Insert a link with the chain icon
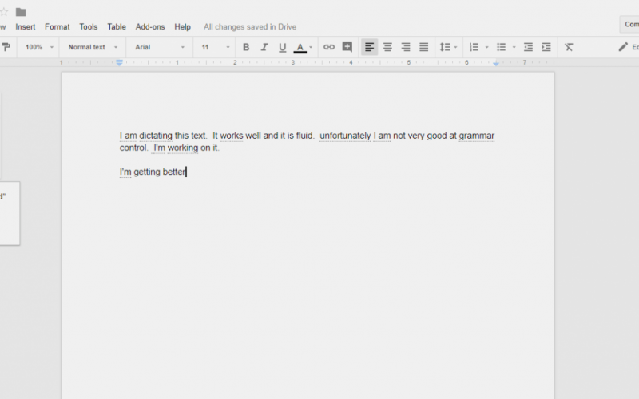The width and height of the screenshot is (639, 399). click(329, 47)
